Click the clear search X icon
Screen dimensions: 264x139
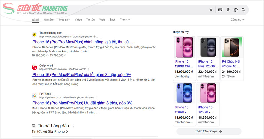(211, 10)
